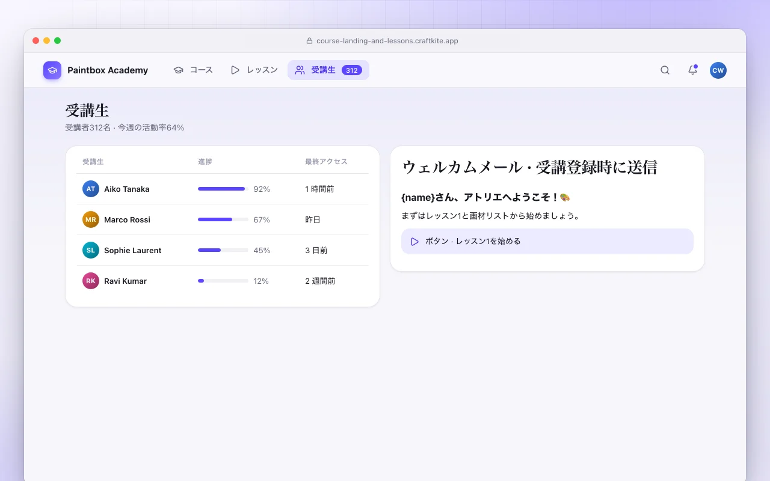
Task: Select student name Aiko Tanaka
Action: tap(127, 189)
